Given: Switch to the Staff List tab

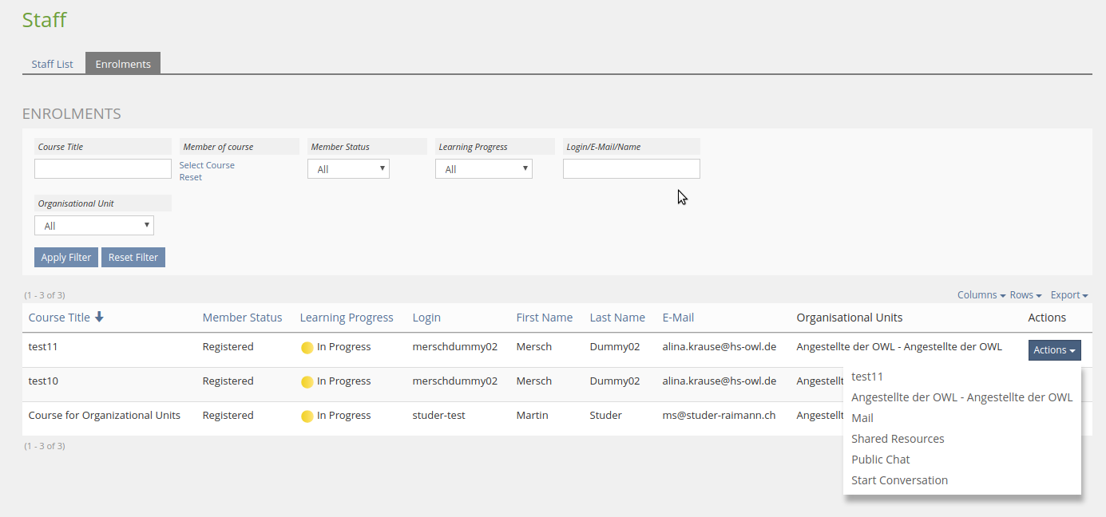Looking at the screenshot, I should tap(53, 64).
